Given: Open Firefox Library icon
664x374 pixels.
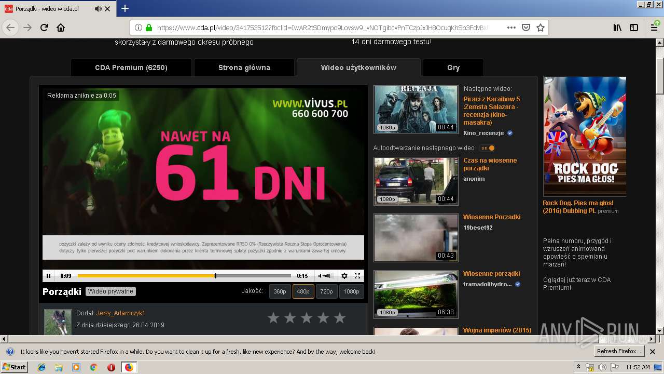Looking at the screenshot, I should (x=617, y=28).
